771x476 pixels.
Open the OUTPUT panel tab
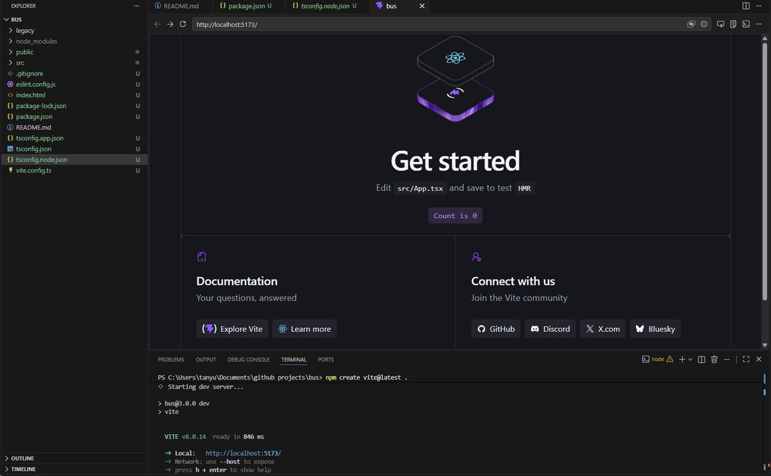tap(206, 360)
